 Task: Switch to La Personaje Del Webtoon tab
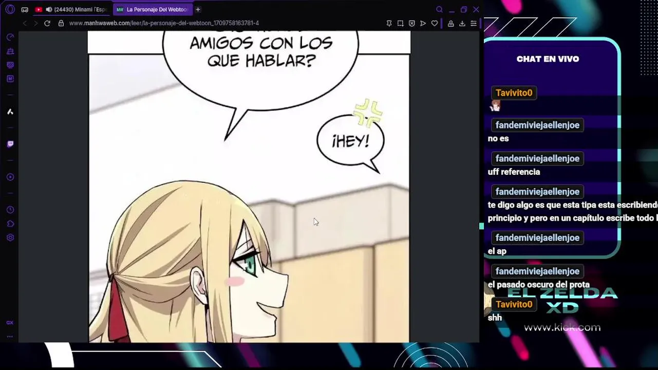coord(152,9)
